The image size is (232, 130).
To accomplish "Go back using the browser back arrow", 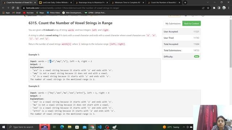I will click(x=3, y=8).
